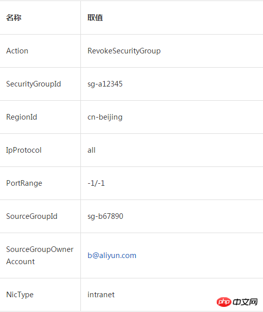Select the sg-b67890 value
263x312 pixels.
click(x=105, y=216)
